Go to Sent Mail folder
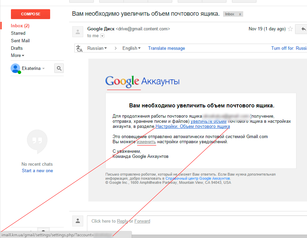 click(x=20, y=41)
